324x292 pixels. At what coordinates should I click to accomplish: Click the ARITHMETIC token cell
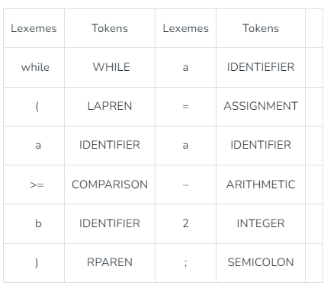coord(261,185)
